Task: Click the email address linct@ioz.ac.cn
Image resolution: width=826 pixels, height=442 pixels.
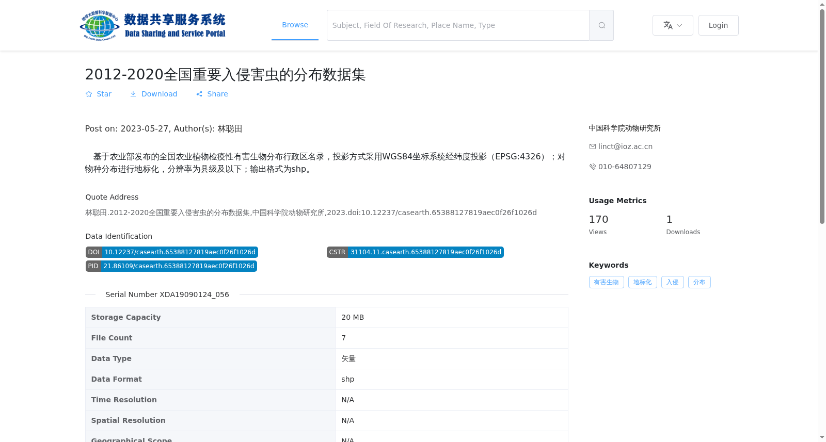Action: (x=625, y=146)
